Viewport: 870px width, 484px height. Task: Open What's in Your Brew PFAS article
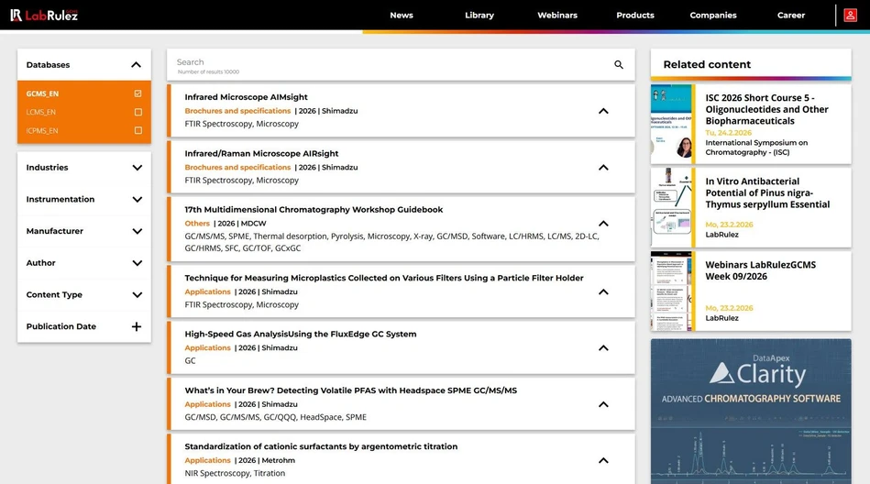click(x=350, y=390)
